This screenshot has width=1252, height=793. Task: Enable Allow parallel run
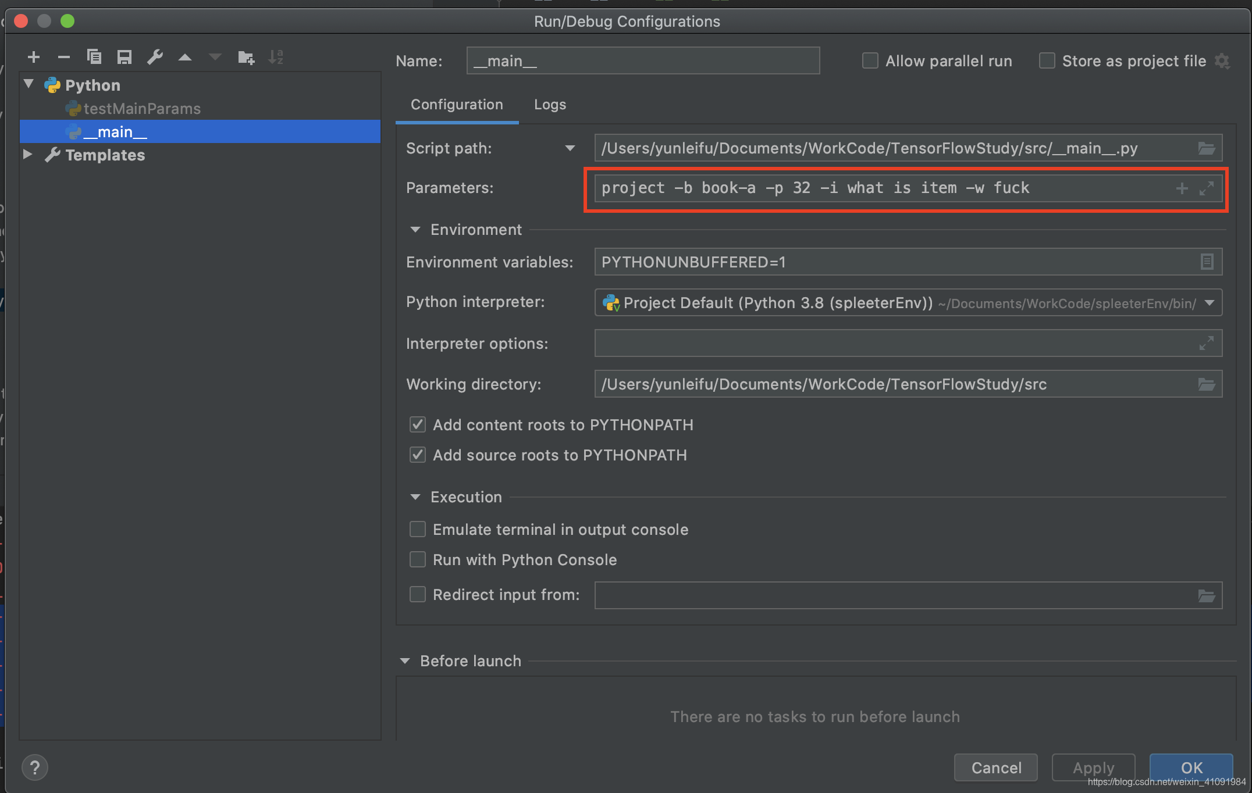click(x=870, y=60)
